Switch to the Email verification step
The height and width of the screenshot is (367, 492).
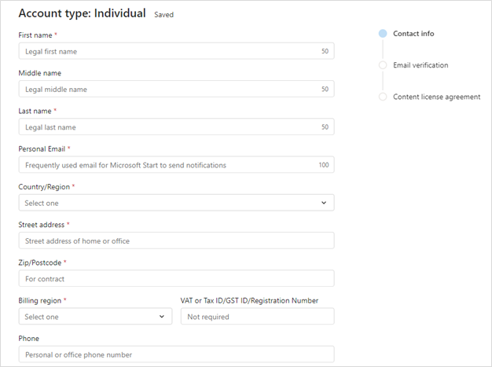420,65
